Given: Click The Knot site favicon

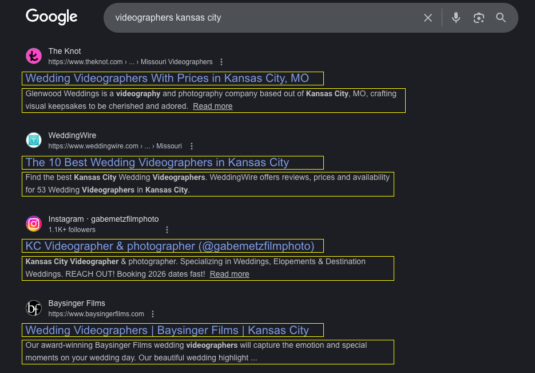Looking at the screenshot, I should click(x=34, y=56).
